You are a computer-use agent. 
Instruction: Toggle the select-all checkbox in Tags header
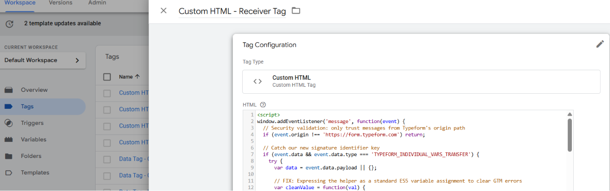click(107, 77)
